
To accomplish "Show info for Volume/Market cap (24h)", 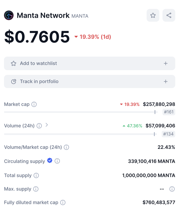I will 66,147.
